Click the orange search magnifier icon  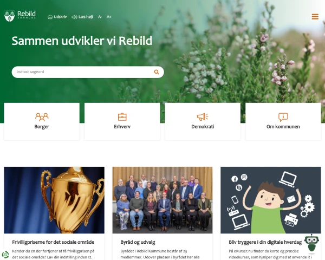pos(157,72)
